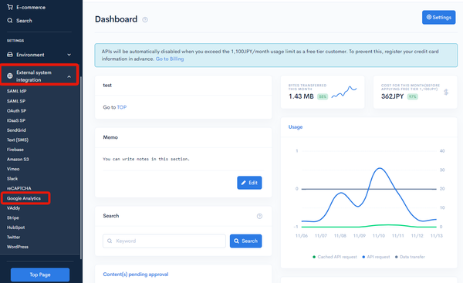463x283 pixels.
Task: Open IDaaS SP integration
Action: pos(16,120)
